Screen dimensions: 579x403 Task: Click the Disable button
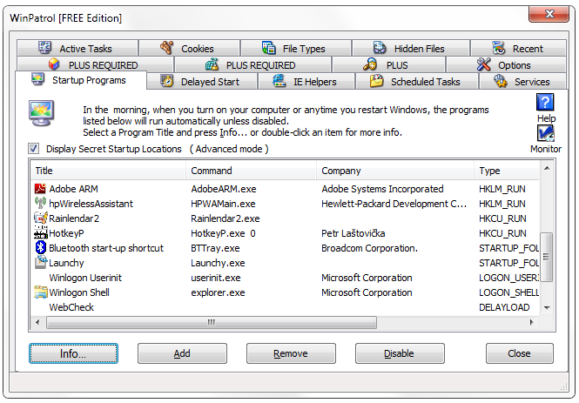(400, 353)
